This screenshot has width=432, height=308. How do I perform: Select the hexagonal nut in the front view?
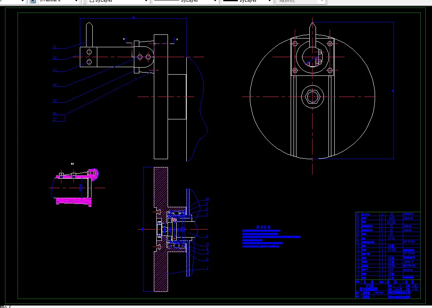click(312, 97)
